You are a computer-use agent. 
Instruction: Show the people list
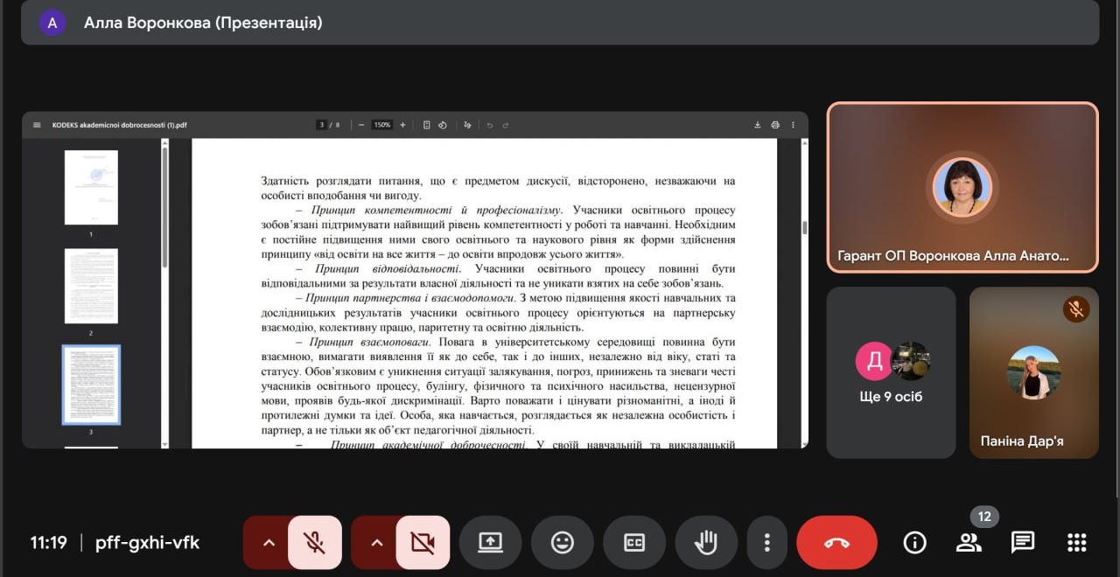tap(969, 543)
